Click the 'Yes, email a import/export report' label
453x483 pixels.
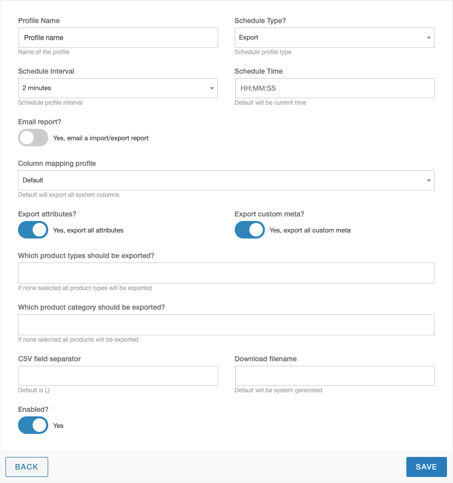coord(100,138)
